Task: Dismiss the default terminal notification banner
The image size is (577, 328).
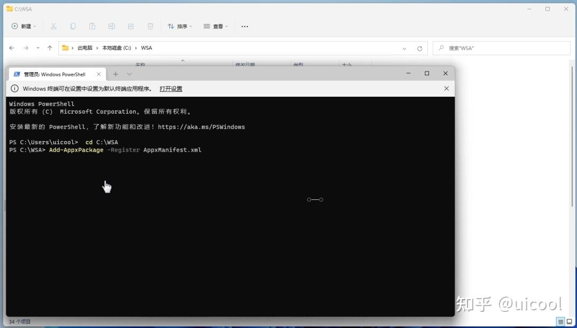Action: pyautogui.click(x=446, y=89)
